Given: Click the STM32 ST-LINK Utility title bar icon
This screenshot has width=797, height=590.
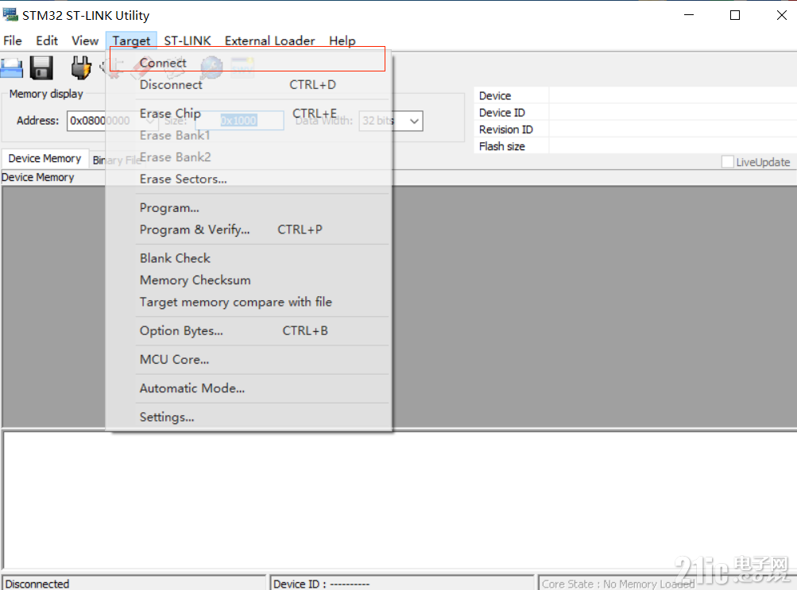Looking at the screenshot, I should click(10, 15).
